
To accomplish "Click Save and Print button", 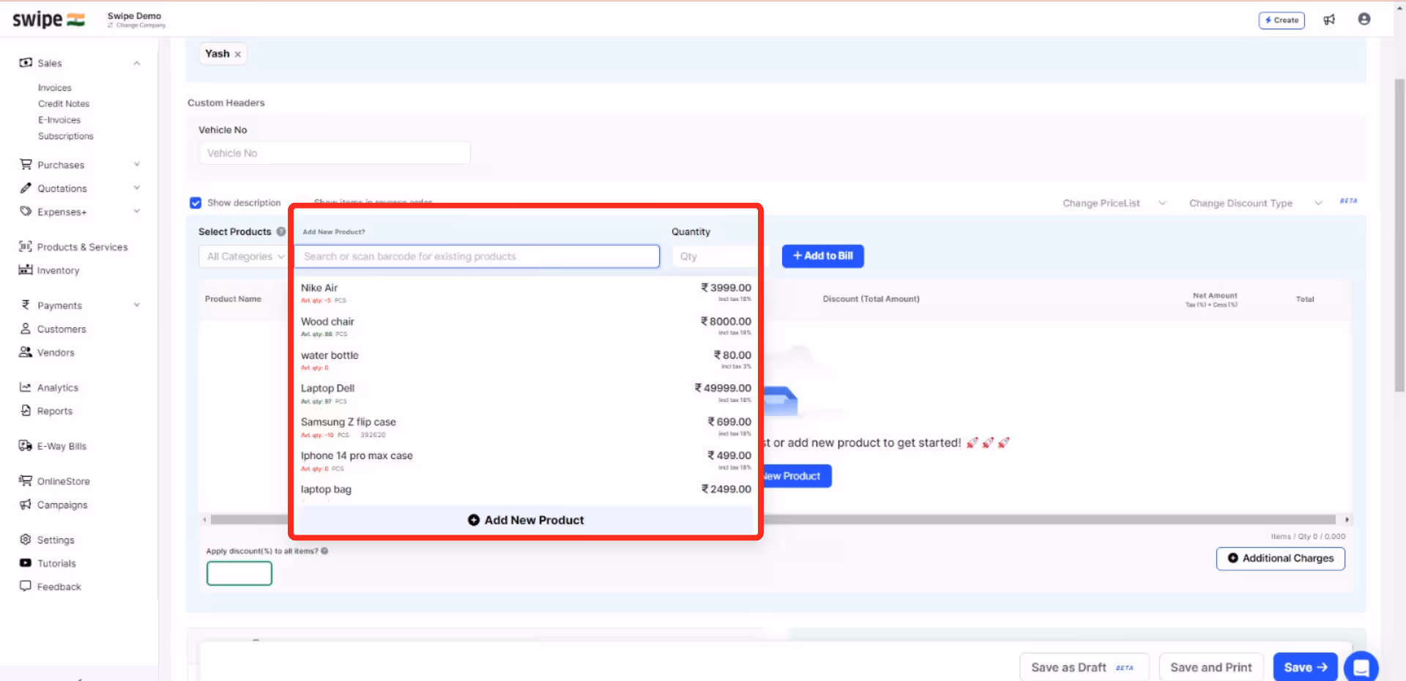I will tap(1211, 667).
